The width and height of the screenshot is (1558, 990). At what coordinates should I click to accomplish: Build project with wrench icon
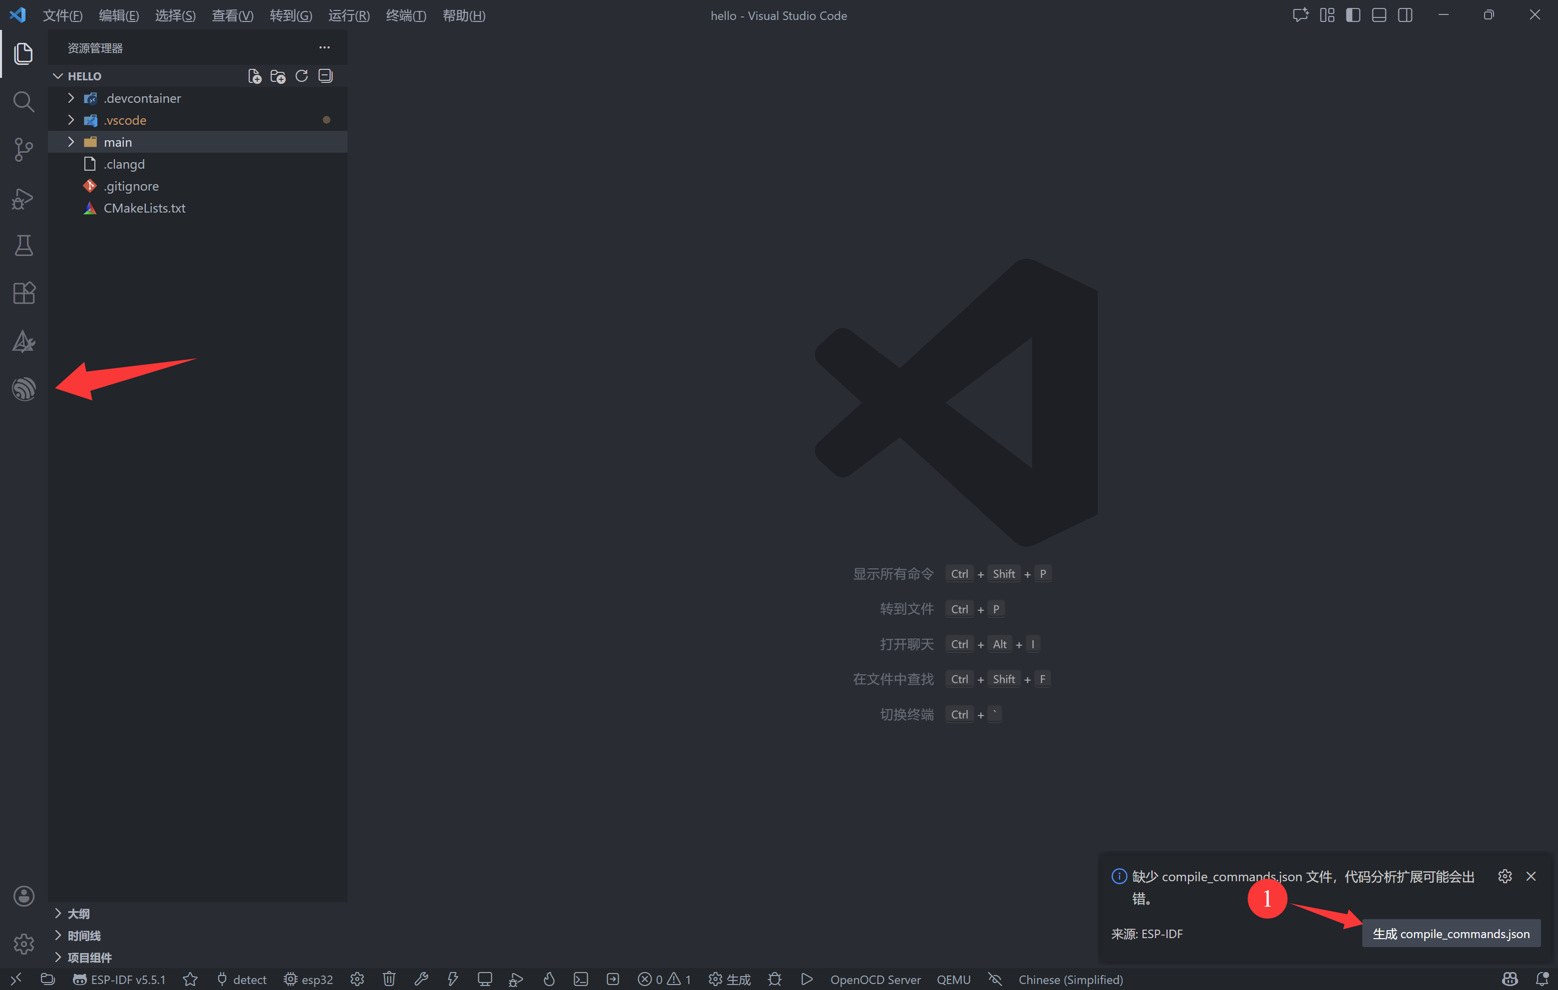[421, 979]
